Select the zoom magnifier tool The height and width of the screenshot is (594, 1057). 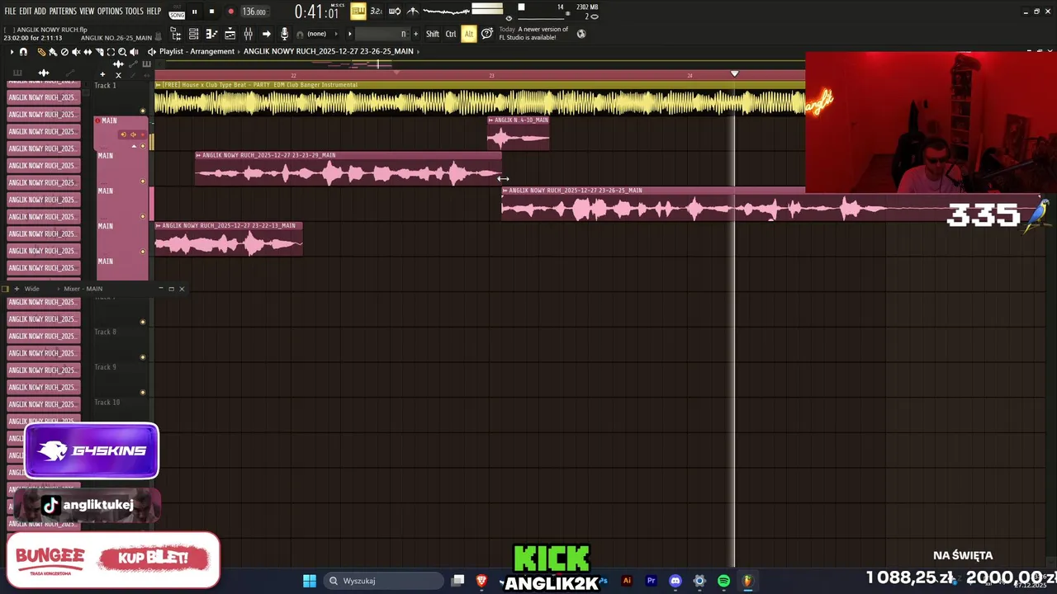[122, 52]
